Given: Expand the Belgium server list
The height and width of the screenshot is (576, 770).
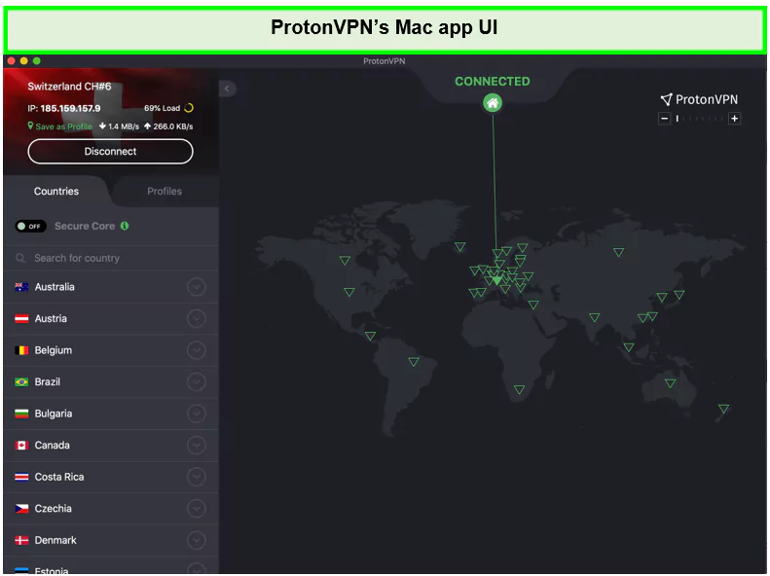Looking at the screenshot, I should click(196, 350).
